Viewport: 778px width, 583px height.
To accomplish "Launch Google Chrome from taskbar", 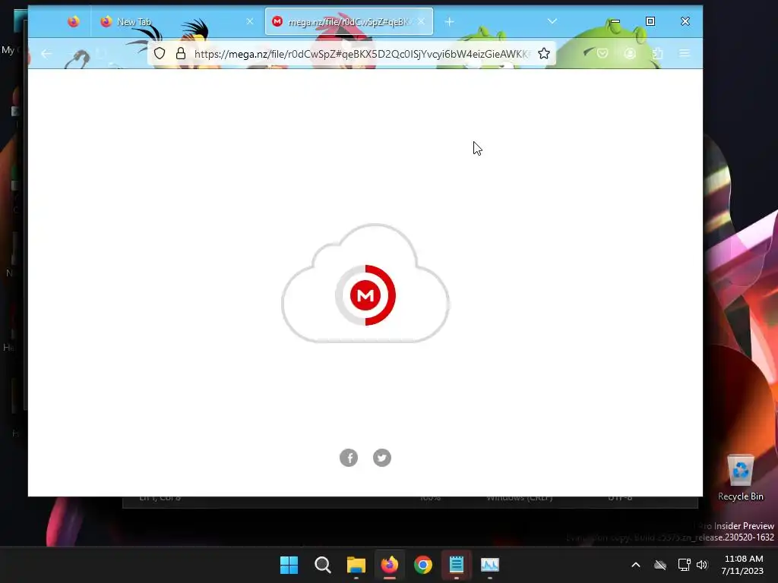I will click(422, 565).
